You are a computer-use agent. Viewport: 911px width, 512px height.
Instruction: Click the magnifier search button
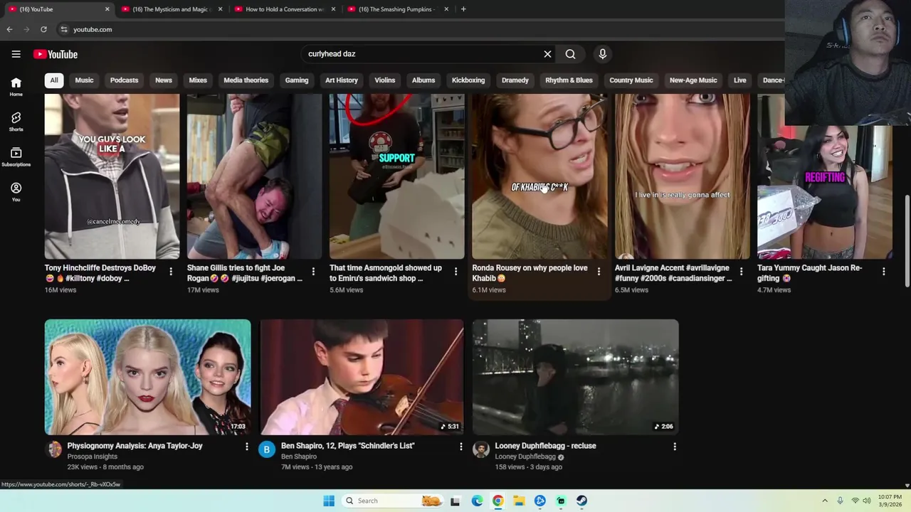click(x=570, y=54)
